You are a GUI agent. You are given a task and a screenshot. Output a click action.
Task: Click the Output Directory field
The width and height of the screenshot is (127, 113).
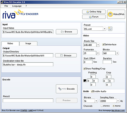point(28,56)
